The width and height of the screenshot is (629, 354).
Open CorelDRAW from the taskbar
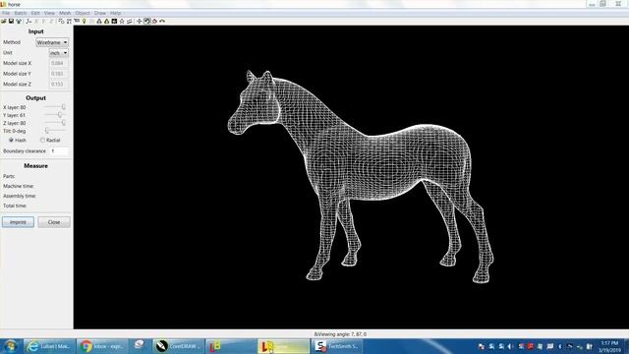pos(179,346)
